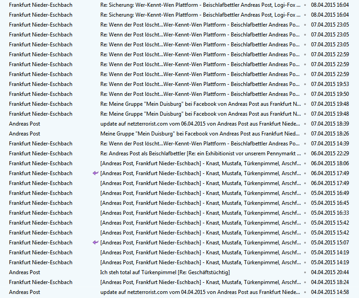Toggle read-status dot for the 07.04.2015 19:53 message

point(305,84)
